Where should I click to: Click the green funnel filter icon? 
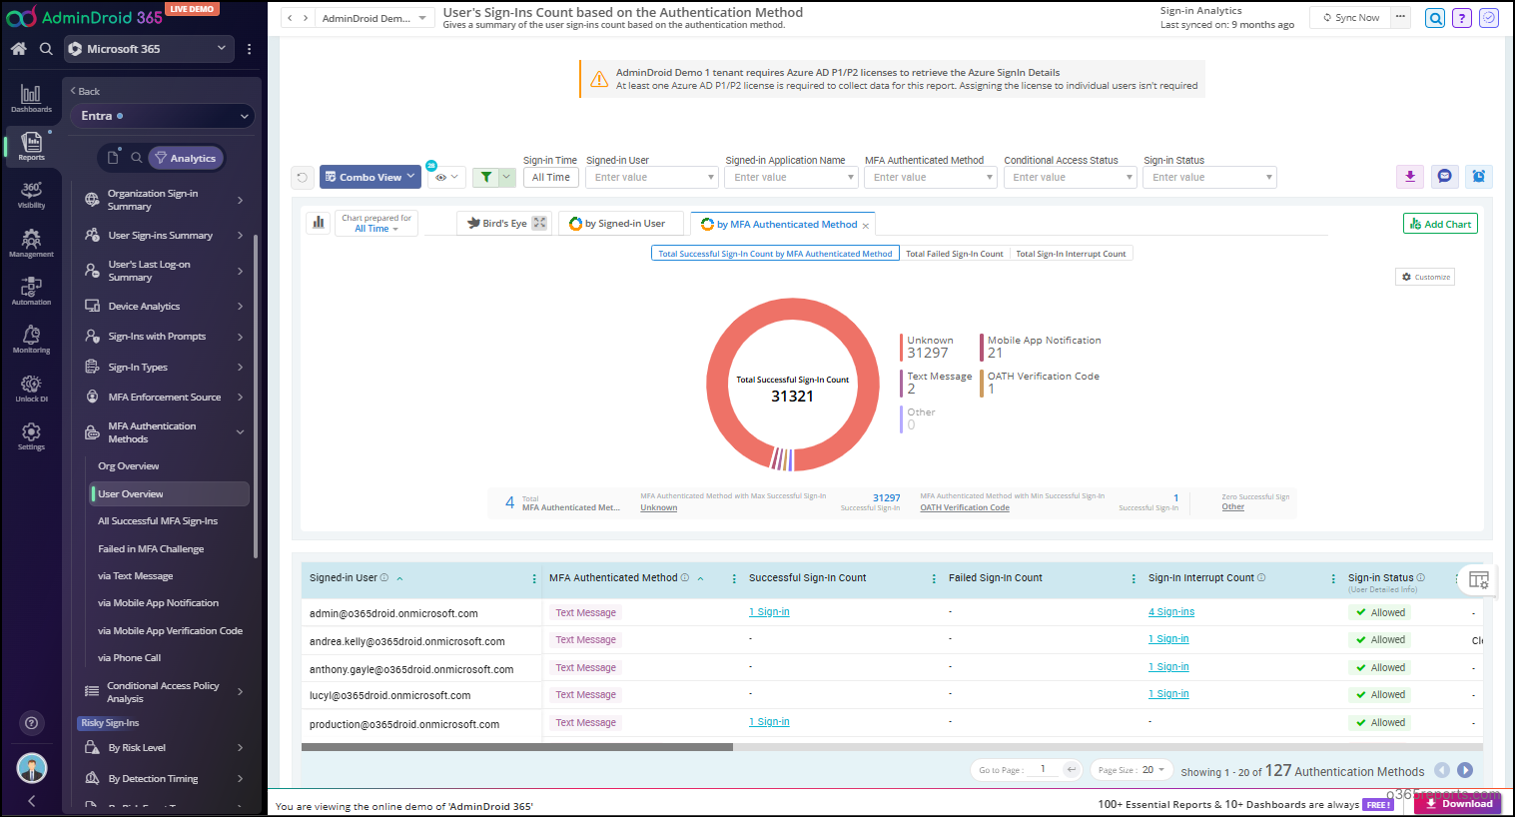point(486,177)
